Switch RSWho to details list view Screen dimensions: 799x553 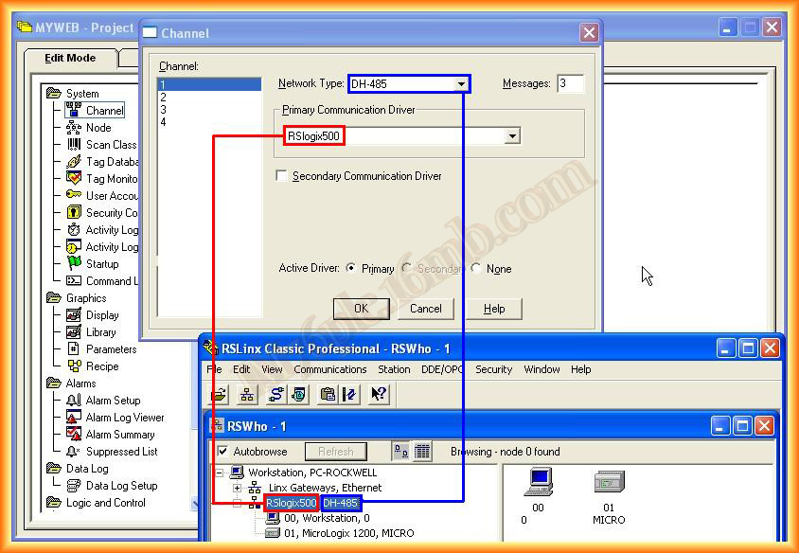[422, 452]
